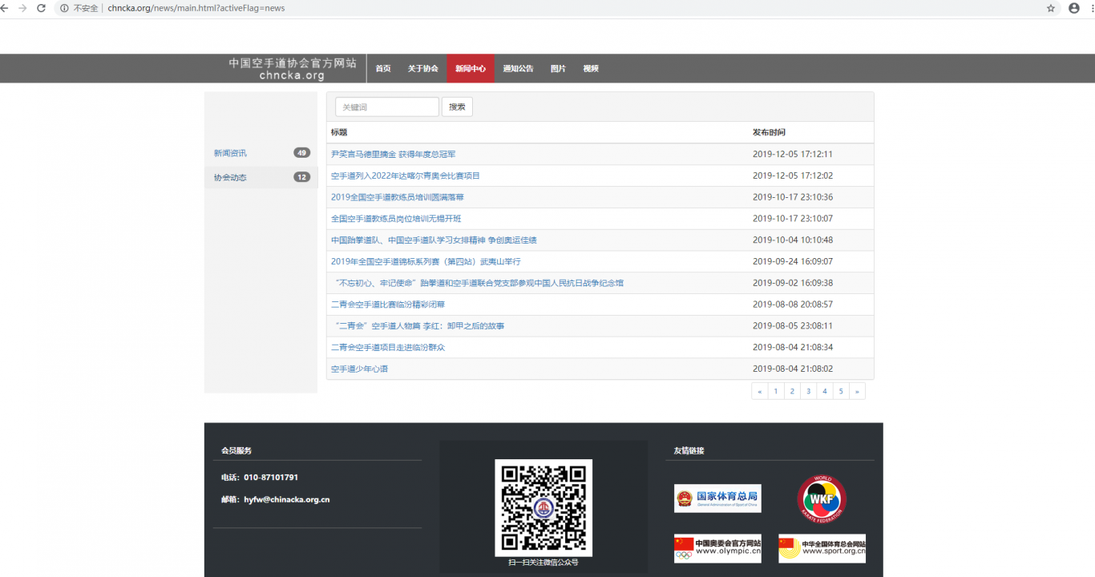Click the timestamp 2019-10-04 10:10:48
This screenshot has height=577, width=1095.
[x=793, y=240]
